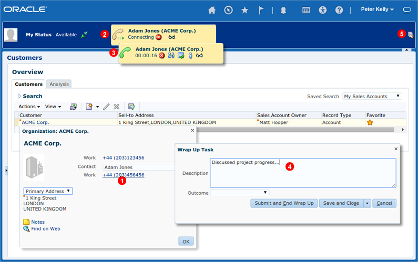
Task: Open the Watchlist flag icon
Action: click(x=261, y=10)
